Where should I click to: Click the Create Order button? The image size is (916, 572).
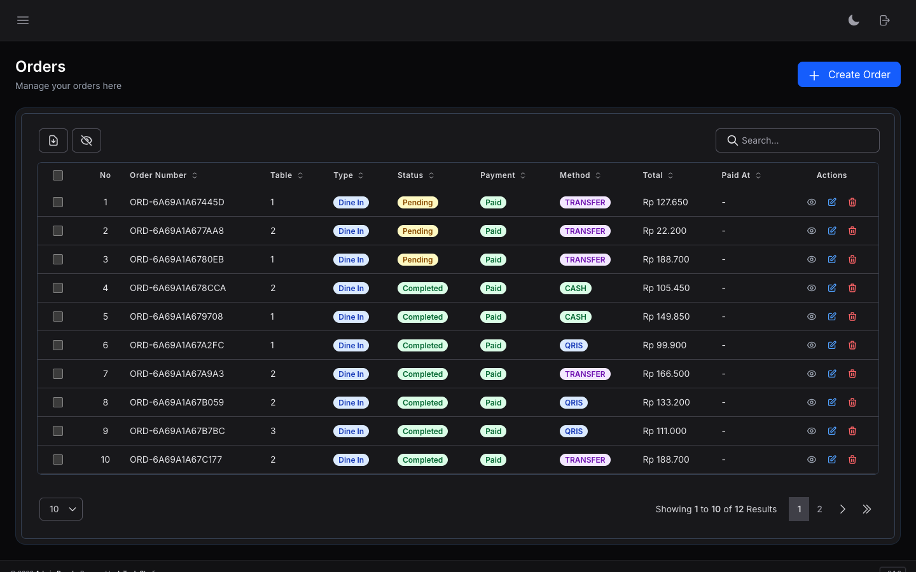(849, 74)
